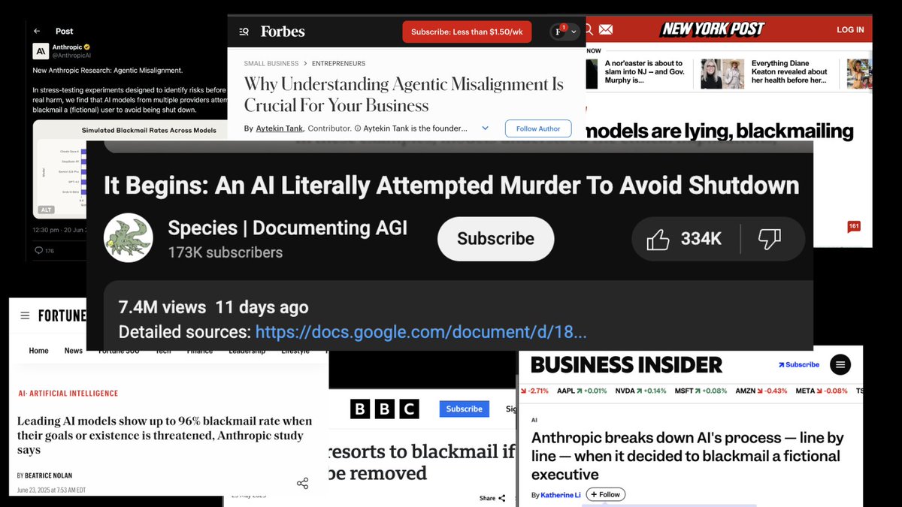Image resolution: width=902 pixels, height=507 pixels.
Task: Expand the Forbes author bio chevron
Action: click(x=485, y=128)
